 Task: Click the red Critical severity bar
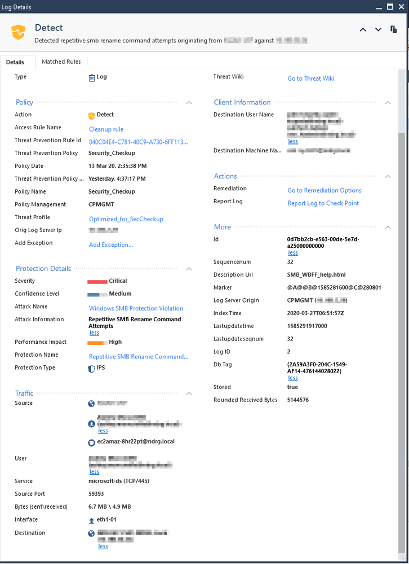(97, 282)
